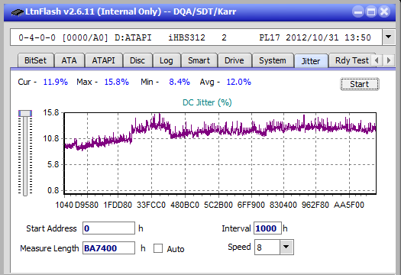Click the Max value 15.8%
This screenshot has width=401, height=275.
[x=116, y=82]
